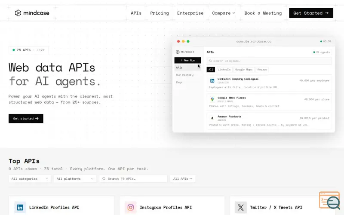Screen dimensions: 344x215
Task: Open the All categories dropdown
Action: (x=30, y=178)
